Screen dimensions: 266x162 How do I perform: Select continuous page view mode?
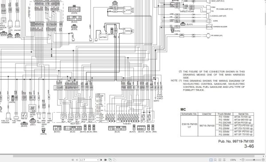click(215, 160)
